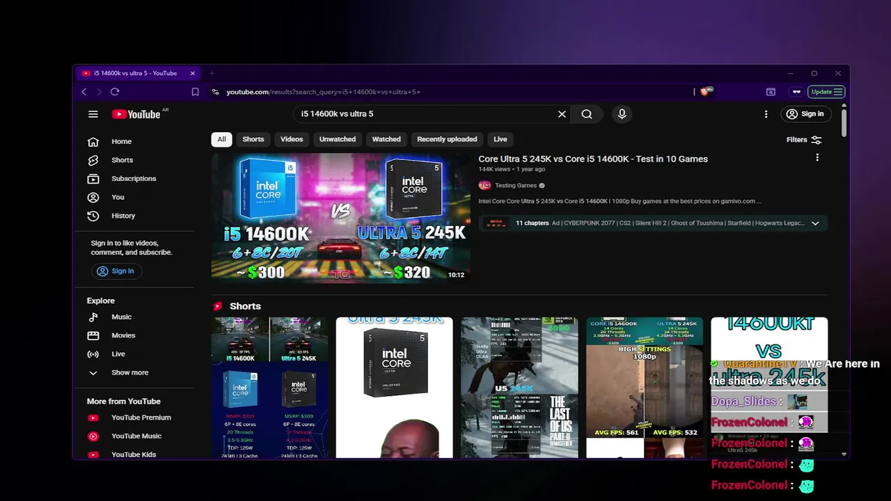Clear the search query with the X icon

click(x=562, y=114)
